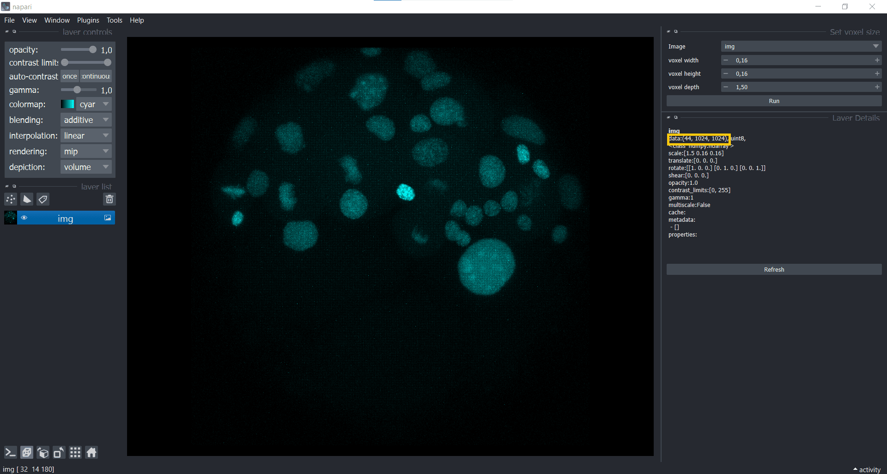
Task: Hide the img layer using eye icon
Action: [24, 218]
